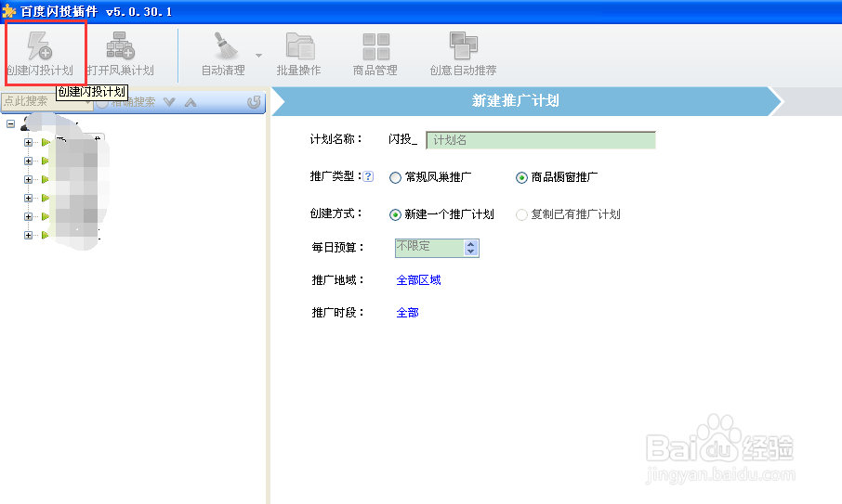The width and height of the screenshot is (842, 504).
Task: Click the 推广地域 label
Action: click(337, 280)
